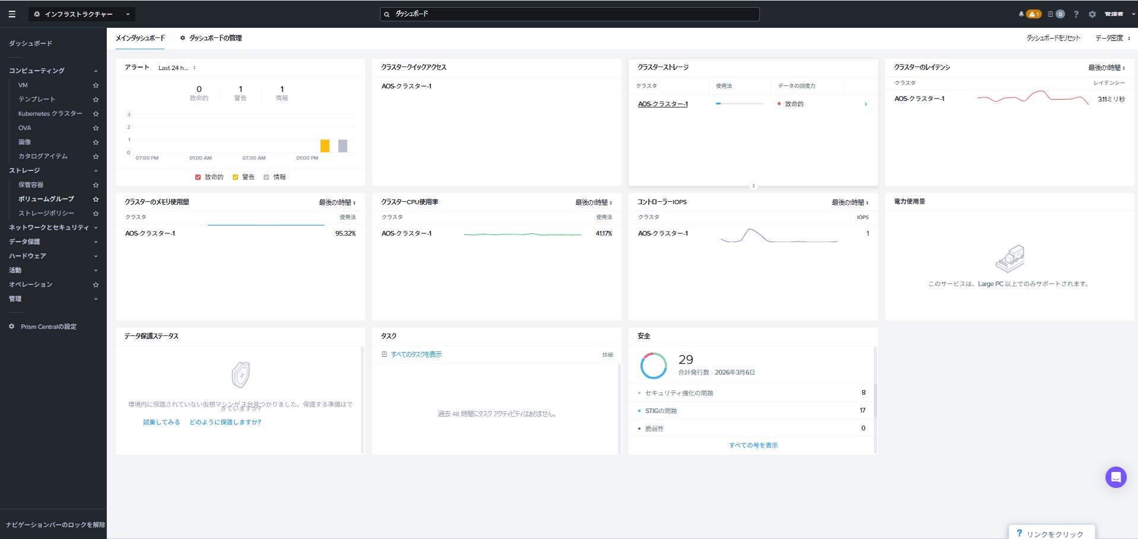Toggle the 警告 alert legend checkbox
Image resolution: width=1138 pixels, height=539 pixels.
[236, 177]
